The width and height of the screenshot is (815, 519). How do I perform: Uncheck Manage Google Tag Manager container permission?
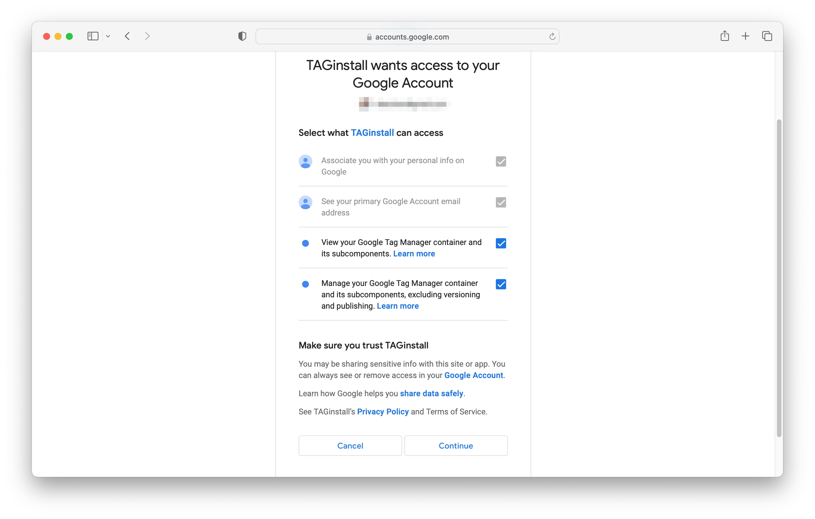(501, 285)
